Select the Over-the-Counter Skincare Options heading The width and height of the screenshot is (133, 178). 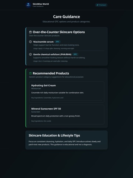[59, 32]
